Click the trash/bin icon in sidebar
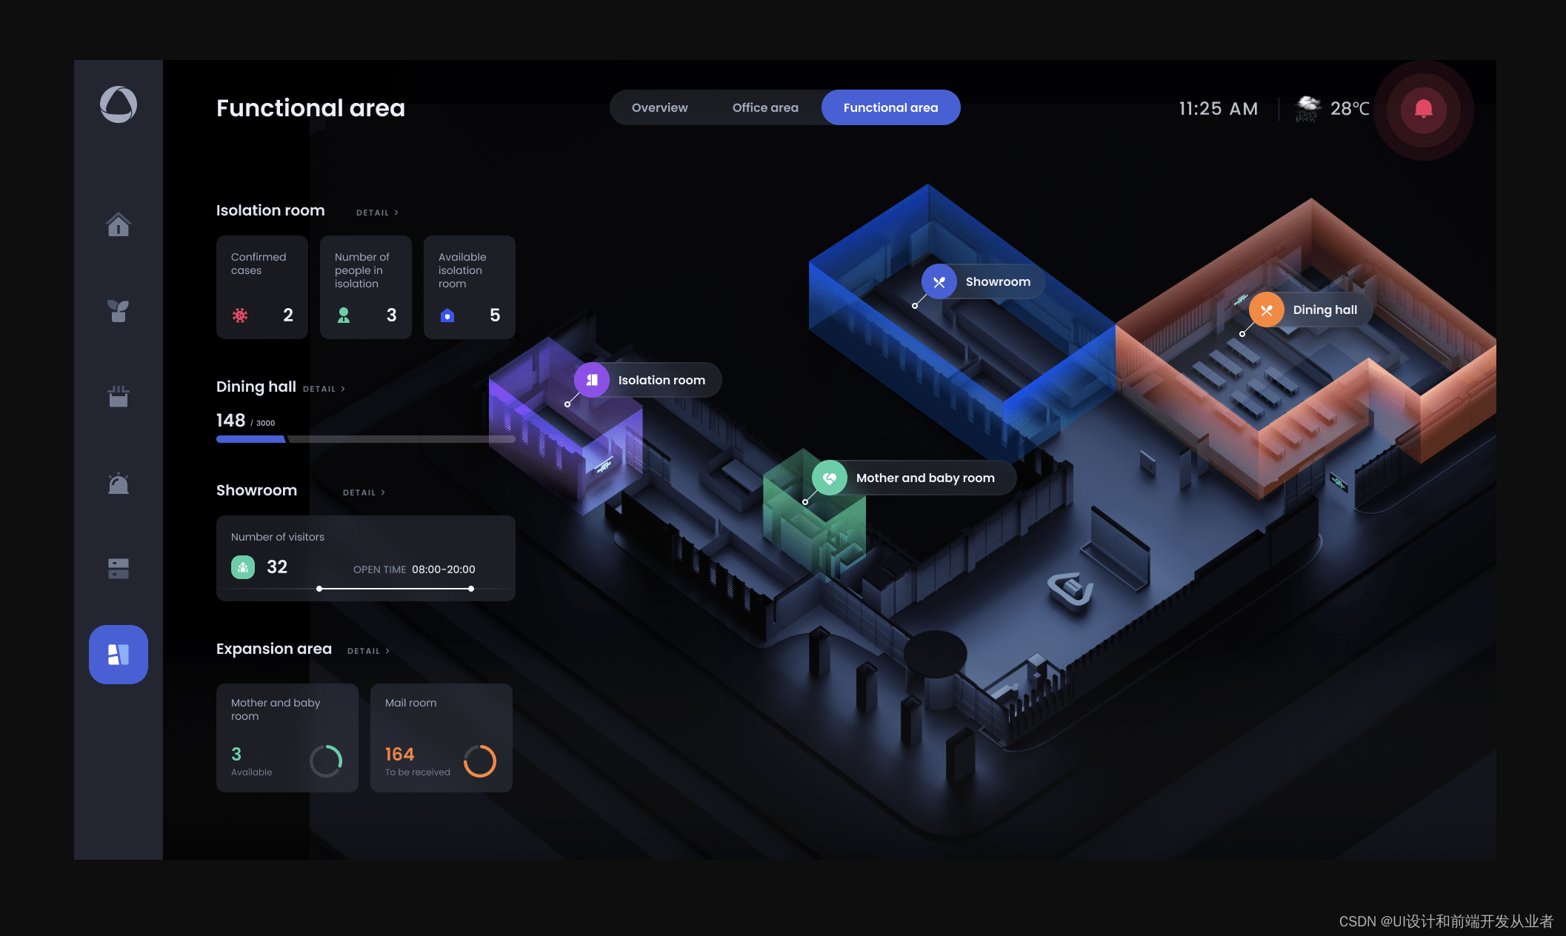The height and width of the screenshot is (936, 1566). tap(118, 398)
